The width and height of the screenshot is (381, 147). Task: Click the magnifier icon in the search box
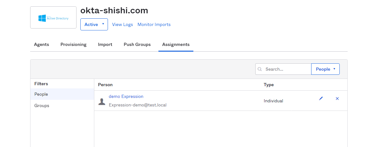click(x=260, y=69)
